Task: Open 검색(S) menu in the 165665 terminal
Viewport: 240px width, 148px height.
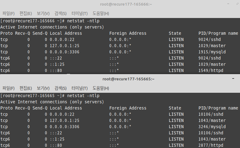Action: [60, 88]
